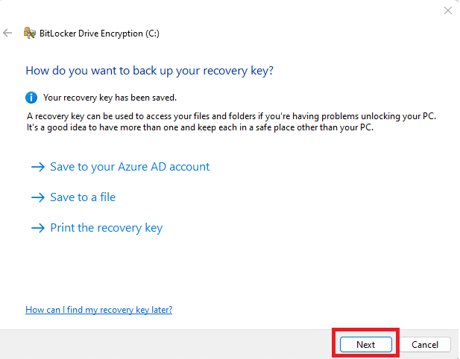Click the BitLocker Drive Encryption (C:) title text
Image resolution: width=460 pixels, height=359 pixels.
click(99, 34)
